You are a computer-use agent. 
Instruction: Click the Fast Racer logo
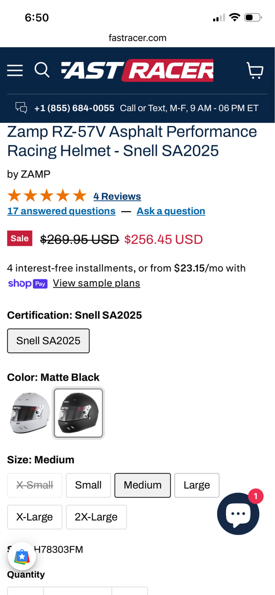coord(137,71)
